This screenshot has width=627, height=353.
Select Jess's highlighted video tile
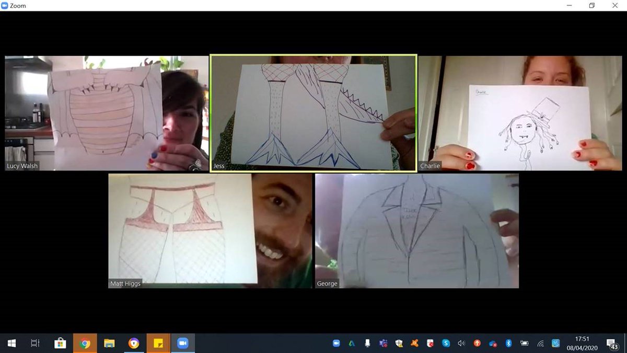coord(313,113)
